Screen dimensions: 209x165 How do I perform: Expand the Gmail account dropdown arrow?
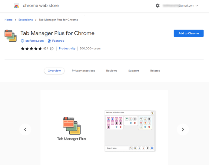[x=197, y=6]
